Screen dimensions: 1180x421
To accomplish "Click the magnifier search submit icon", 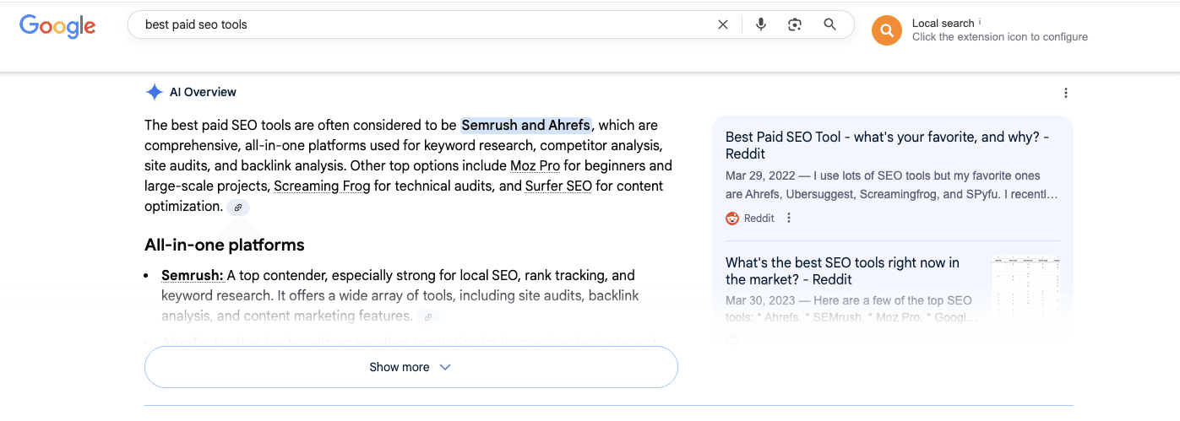I will click(x=830, y=24).
